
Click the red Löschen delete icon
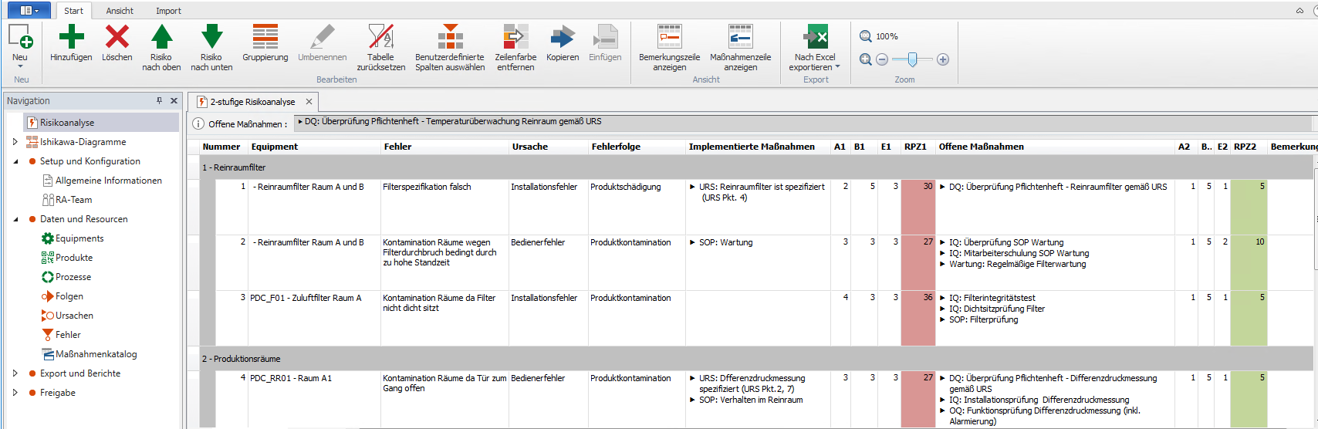tap(117, 37)
